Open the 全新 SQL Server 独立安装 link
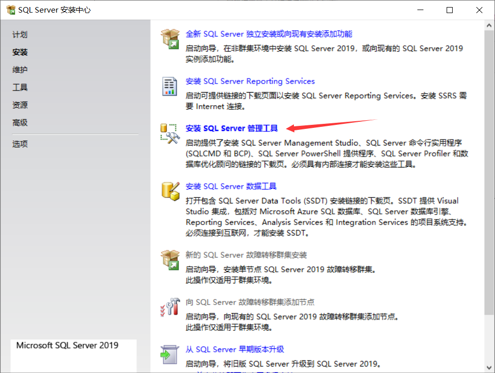The width and height of the screenshot is (495, 373). 269,34
